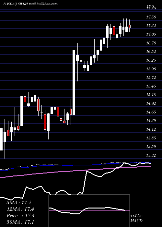Image resolution: width=162 pixels, height=227 pixels.
Task: Click inside the Live MACD inset chart
Action: [89, 211]
